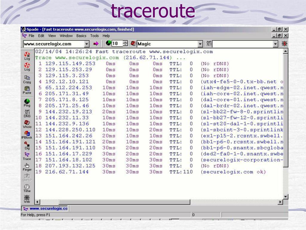The height and width of the screenshot is (230, 306).
Task: Click the empty DNS server input field
Action: (x=243, y=44)
